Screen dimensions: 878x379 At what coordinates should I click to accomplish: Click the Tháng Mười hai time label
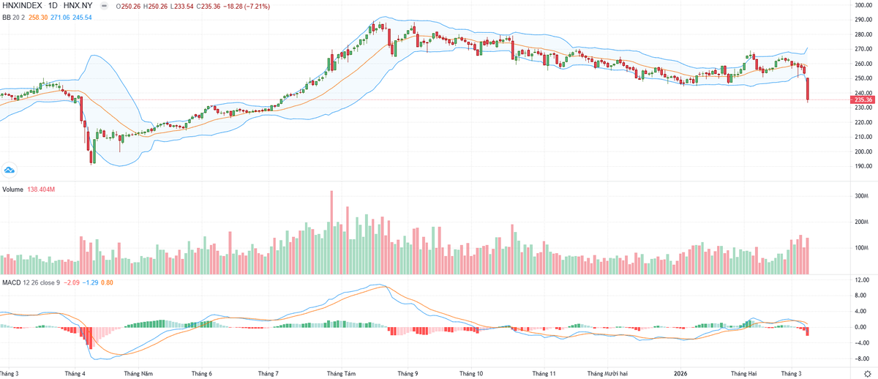click(609, 373)
